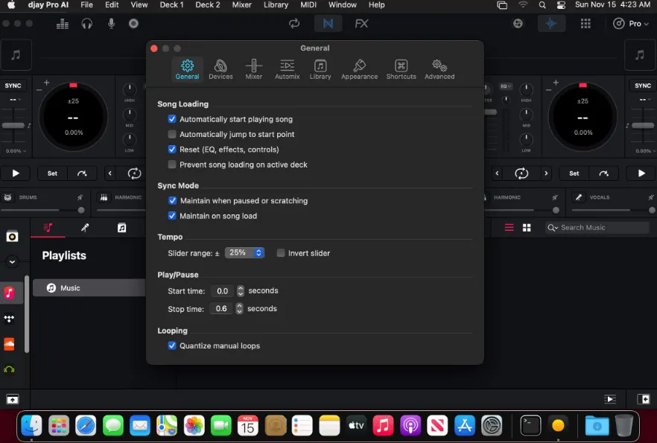Start playback on the right deck
657x443 pixels.
pos(641,173)
